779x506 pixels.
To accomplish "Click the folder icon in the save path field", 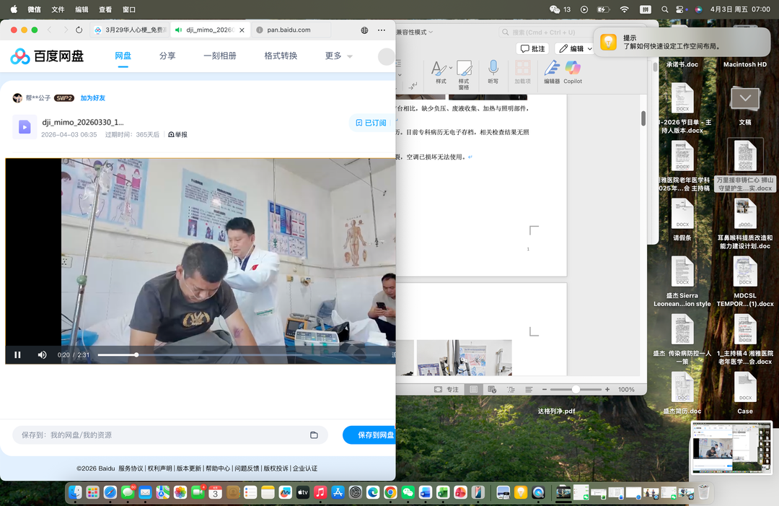I will (314, 435).
